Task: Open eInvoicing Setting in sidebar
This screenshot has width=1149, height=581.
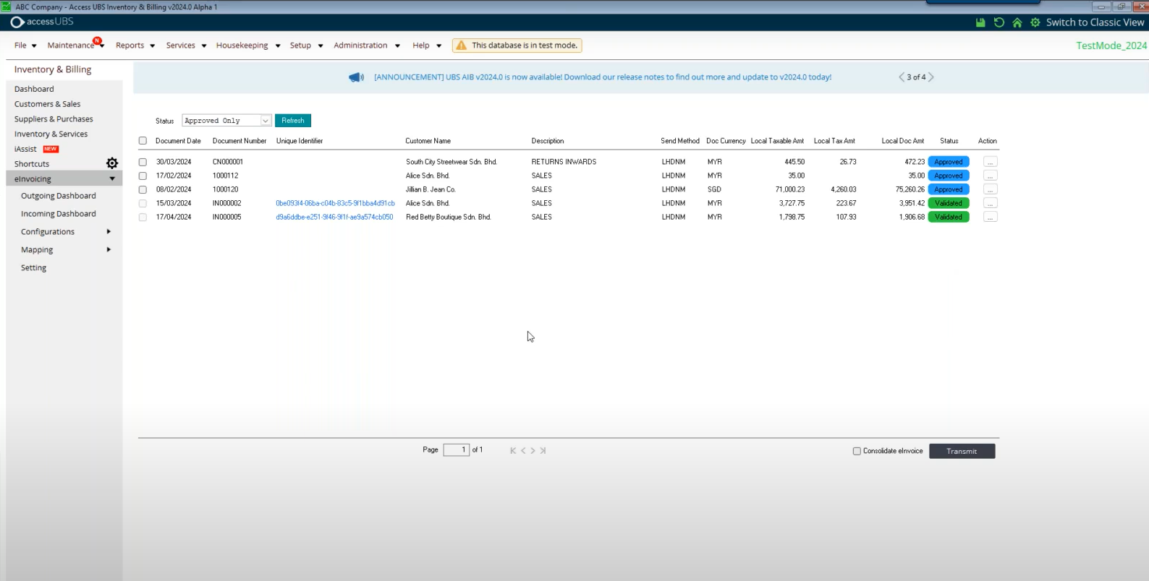Action: tap(34, 268)
